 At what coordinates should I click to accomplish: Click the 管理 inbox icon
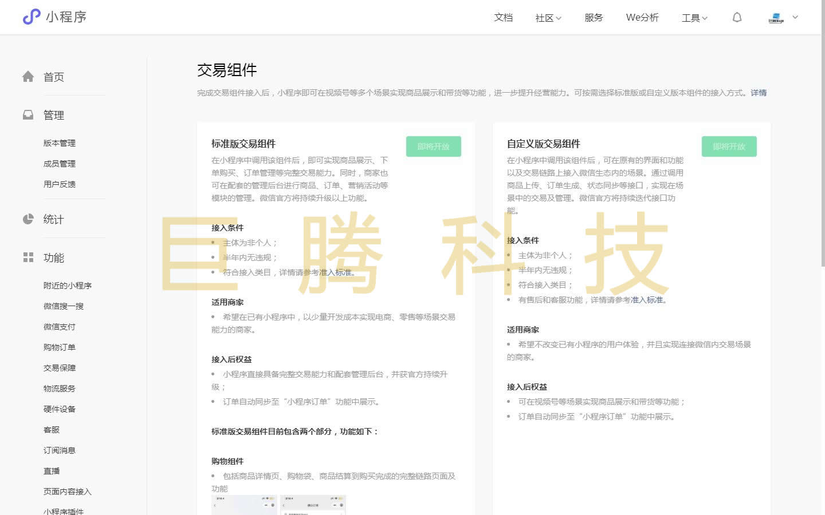click(28, 115)
